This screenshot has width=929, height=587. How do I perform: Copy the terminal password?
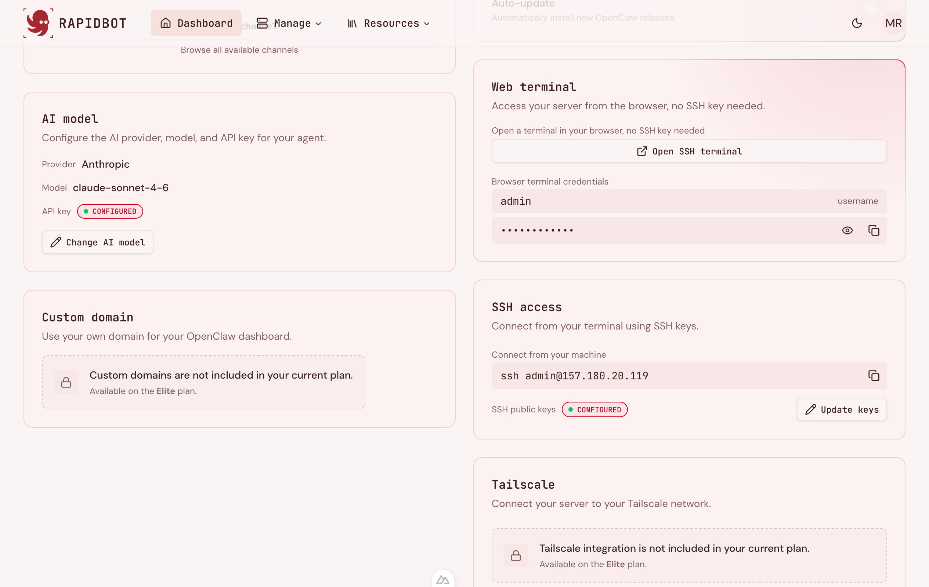pyautogui.click(x=874, y=230)
